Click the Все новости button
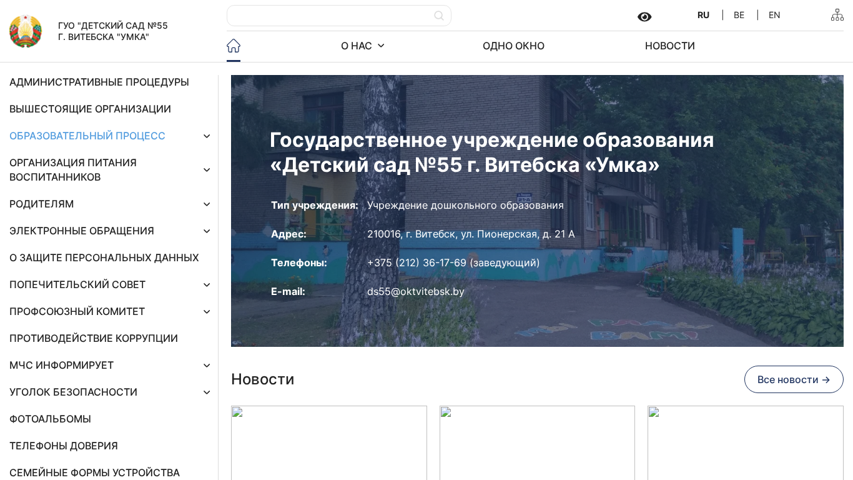Viewport: 853px width, 480px height. click(793, 379)
